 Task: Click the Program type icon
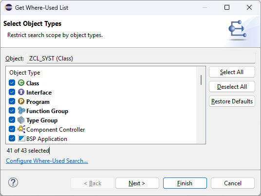21,101
